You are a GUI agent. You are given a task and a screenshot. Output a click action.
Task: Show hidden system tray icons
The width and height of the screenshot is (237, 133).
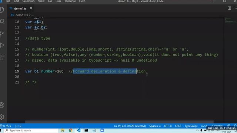[197, 130]
